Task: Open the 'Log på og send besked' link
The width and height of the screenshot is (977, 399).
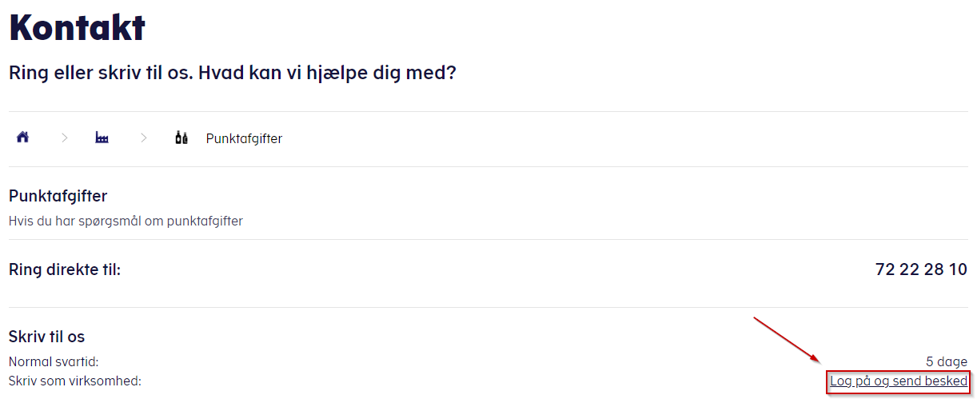Action: [898, 381]
